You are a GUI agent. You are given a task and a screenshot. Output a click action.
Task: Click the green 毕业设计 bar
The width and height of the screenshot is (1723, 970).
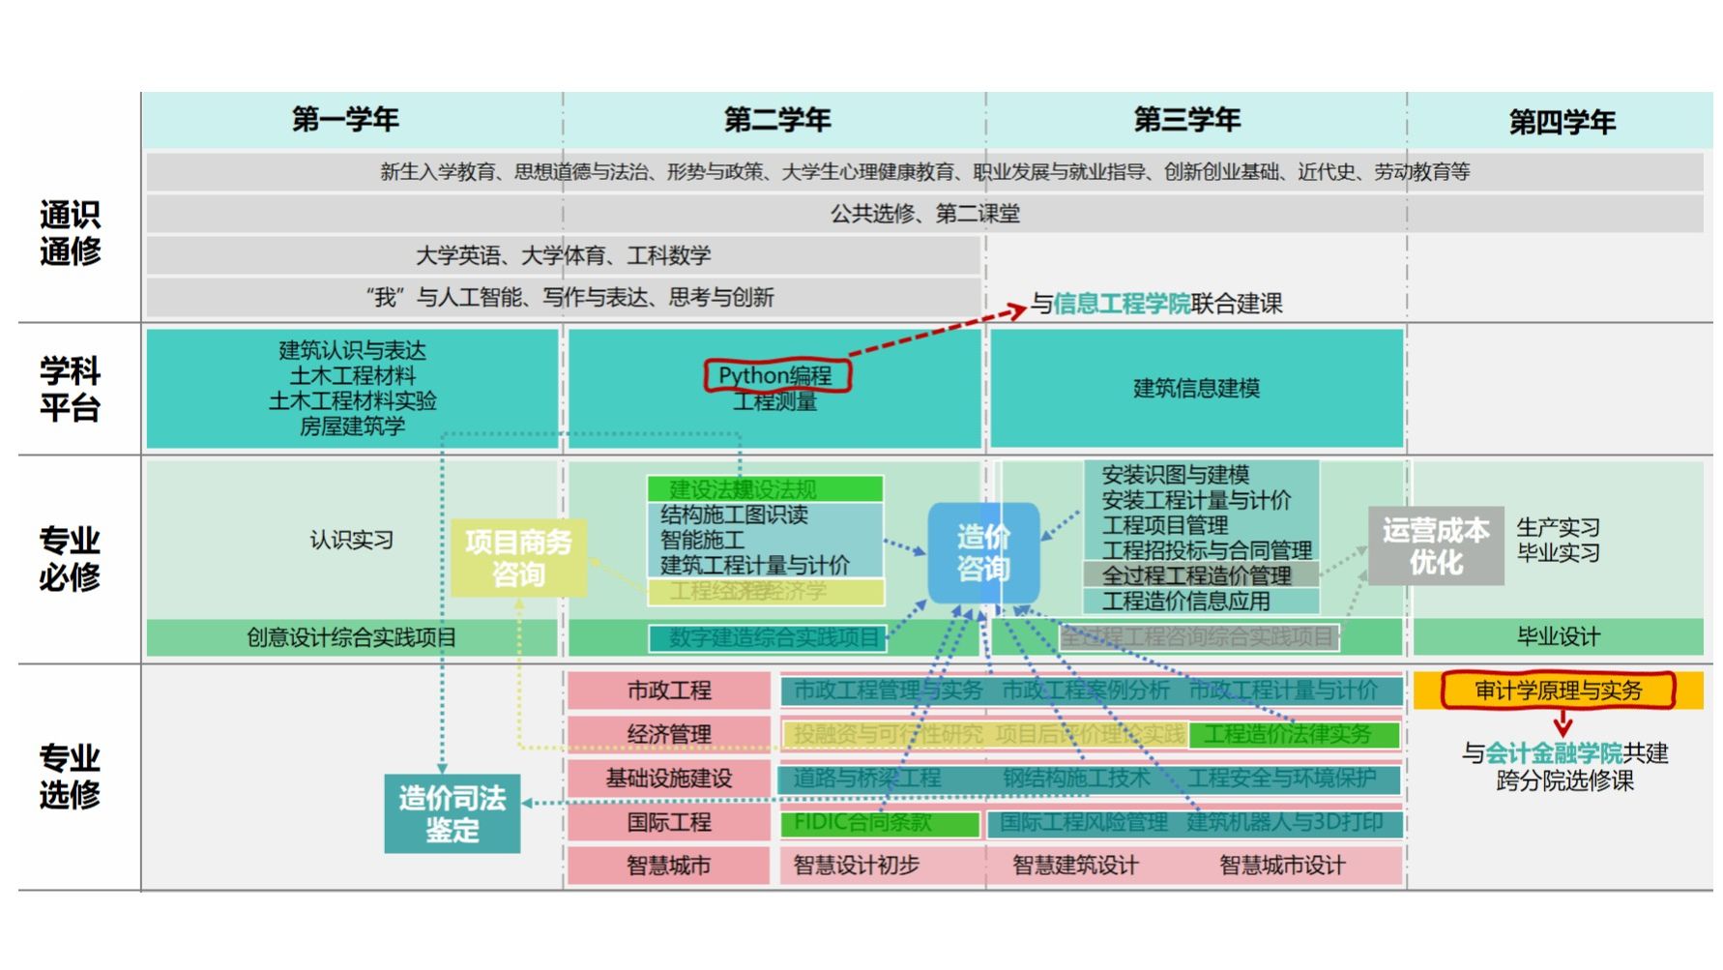[x=1558, y=637]
